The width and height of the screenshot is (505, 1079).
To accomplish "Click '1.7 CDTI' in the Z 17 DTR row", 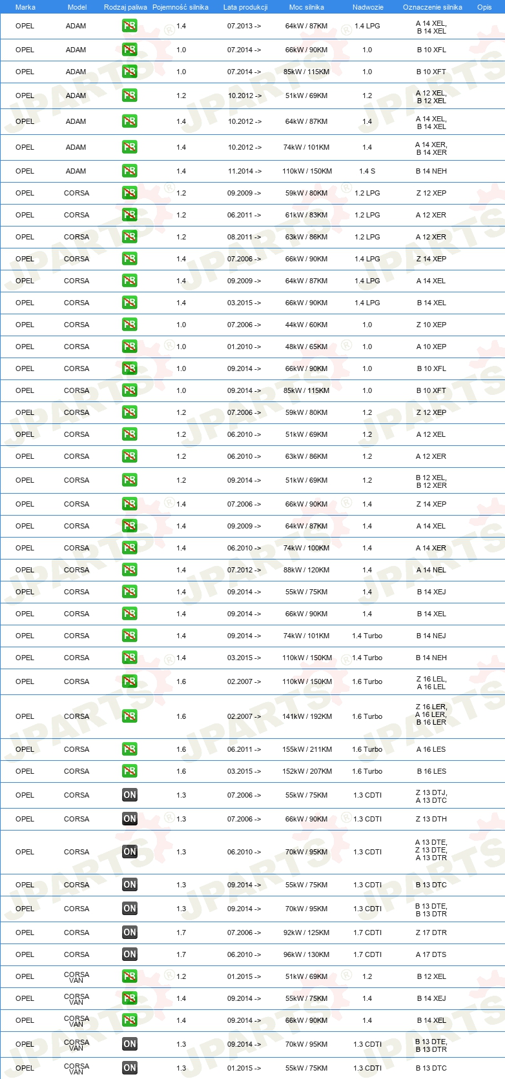I will coord(367,933).
